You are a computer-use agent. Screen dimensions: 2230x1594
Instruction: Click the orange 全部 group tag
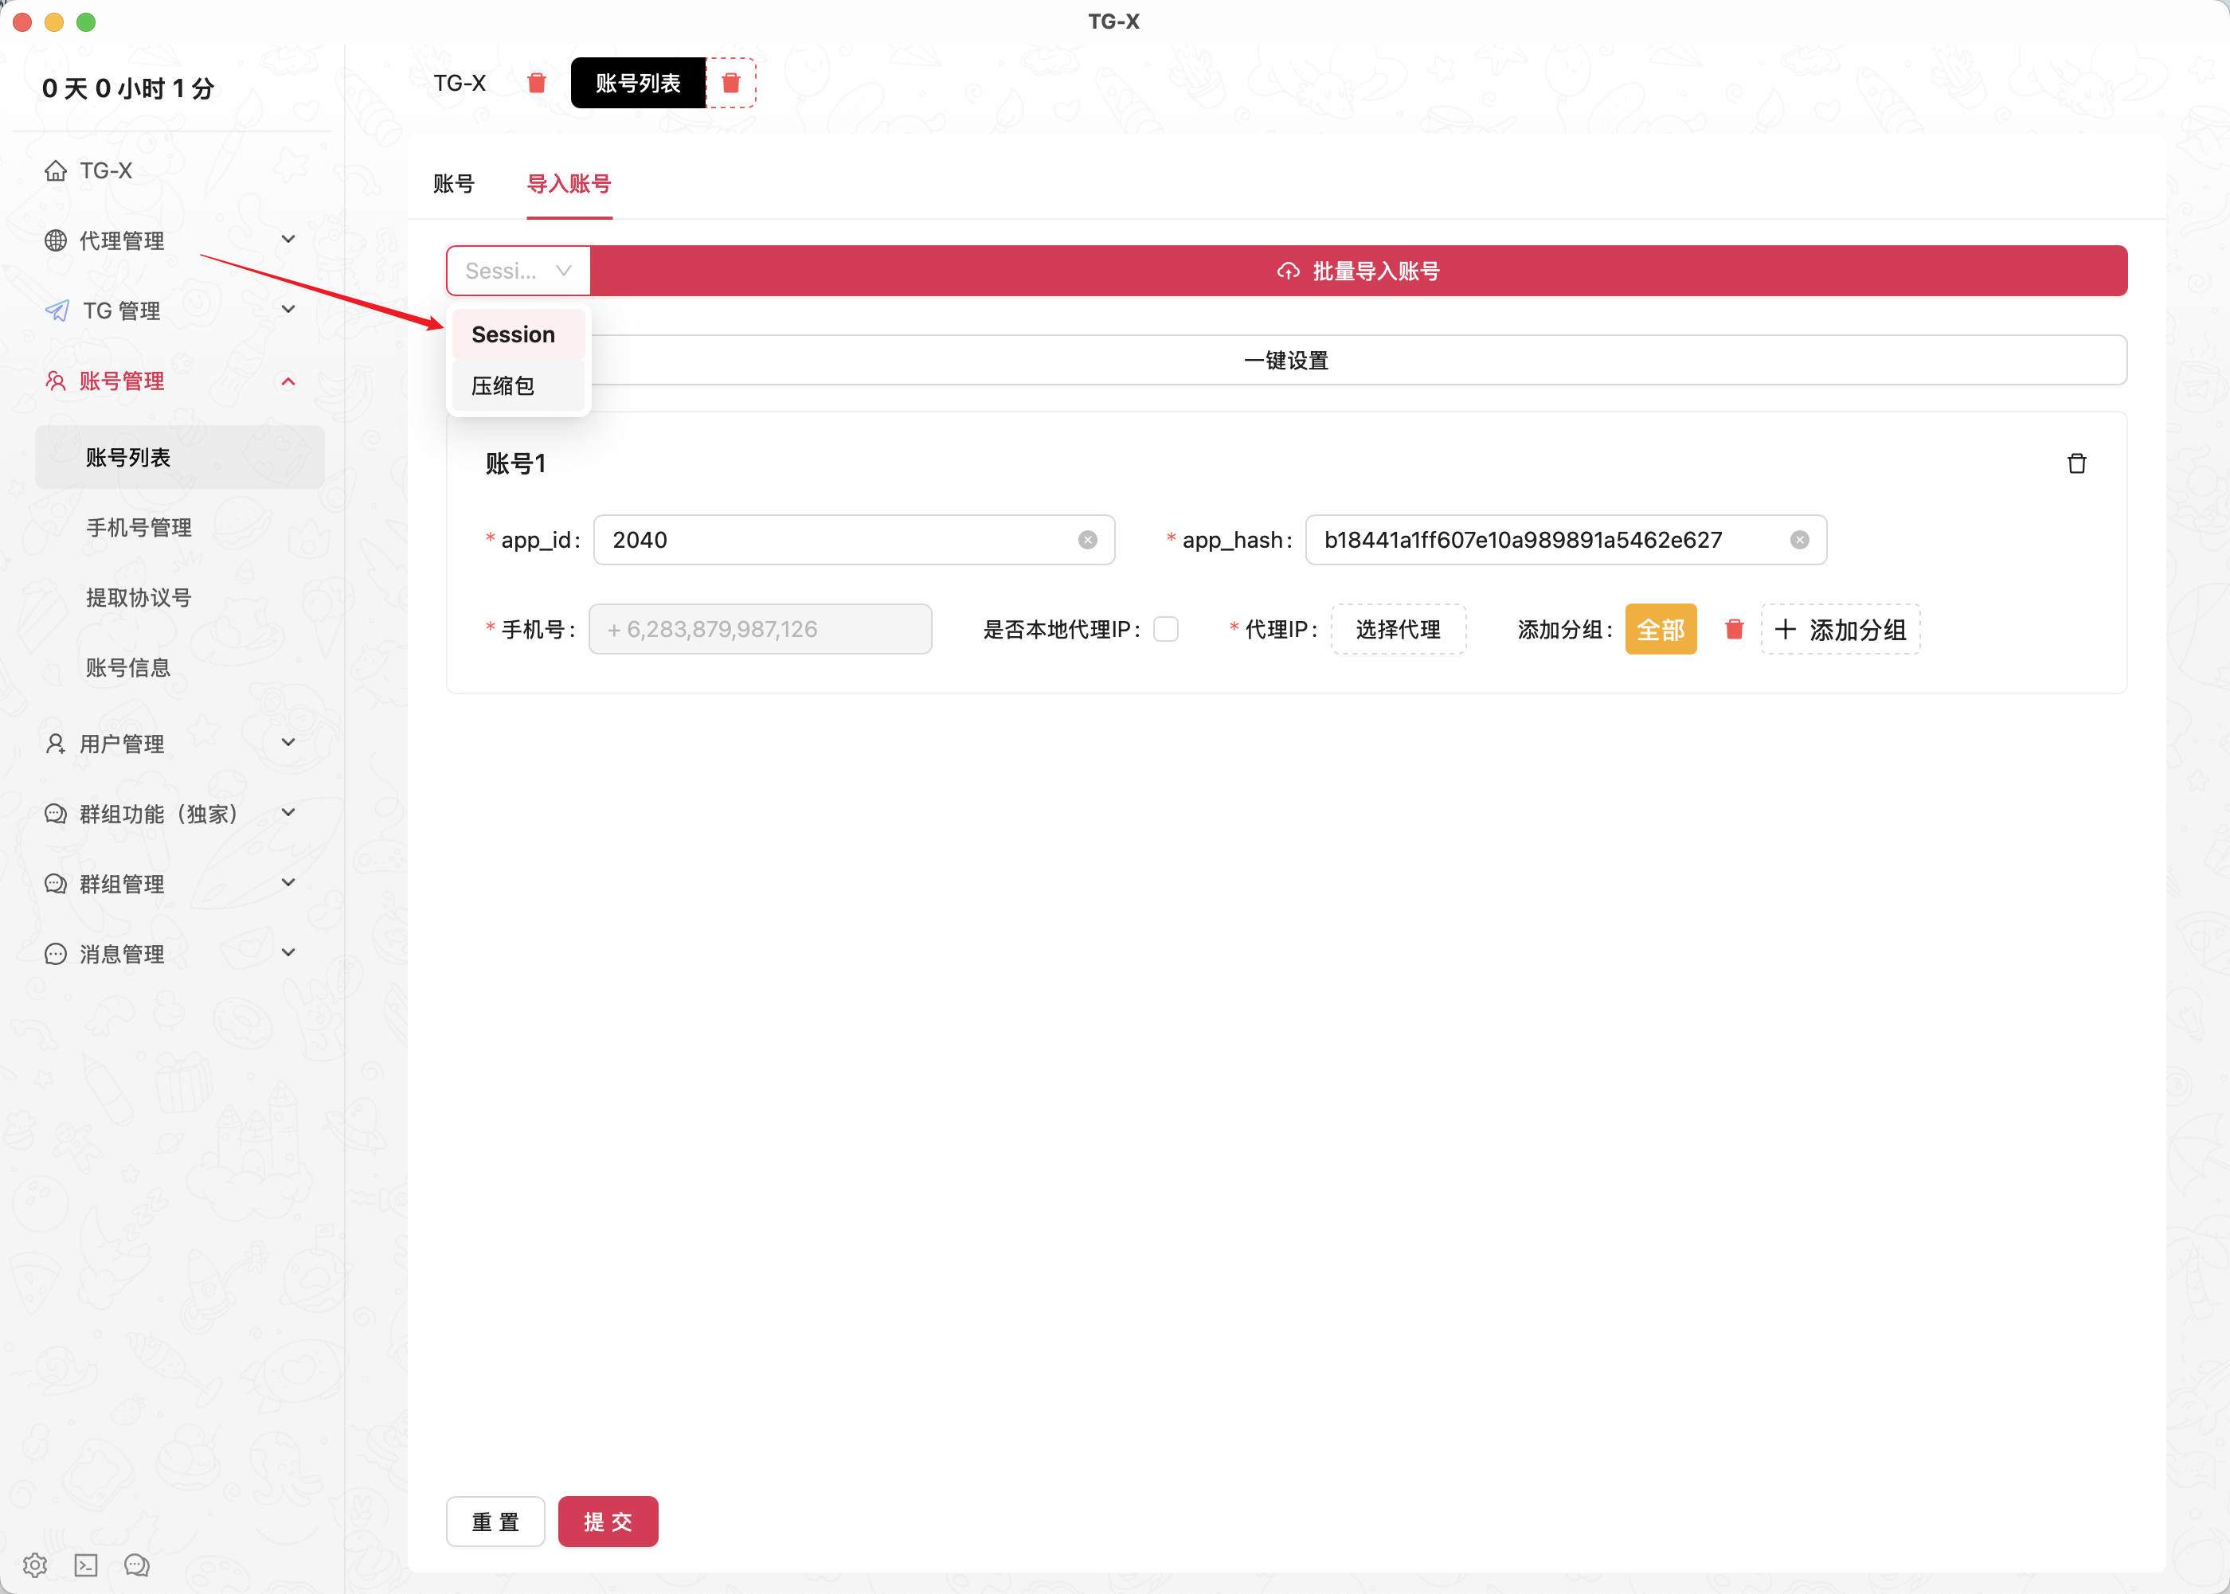[1661, 629]
